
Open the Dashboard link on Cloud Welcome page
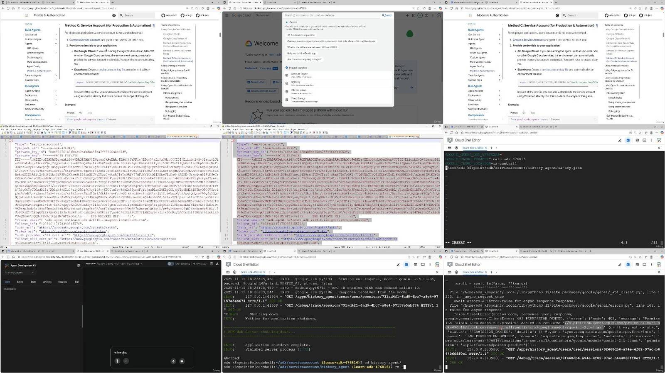(x=251, y=68)
